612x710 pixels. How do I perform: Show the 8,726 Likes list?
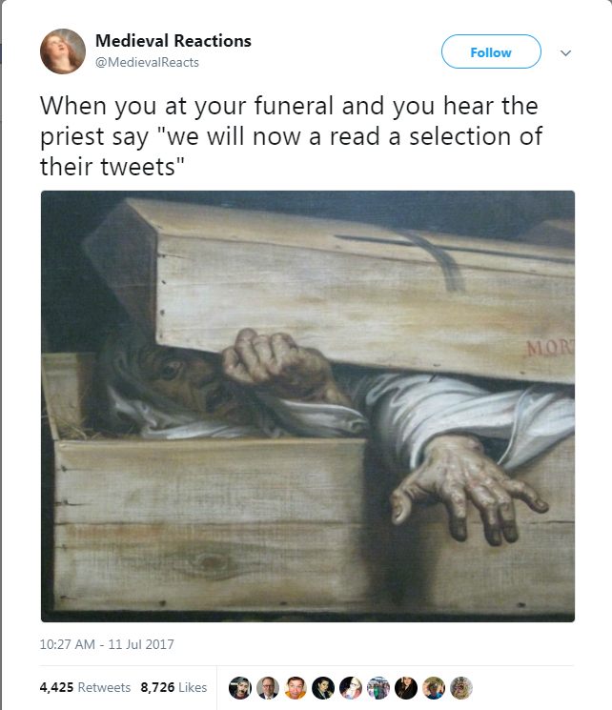tap(173, 686)
